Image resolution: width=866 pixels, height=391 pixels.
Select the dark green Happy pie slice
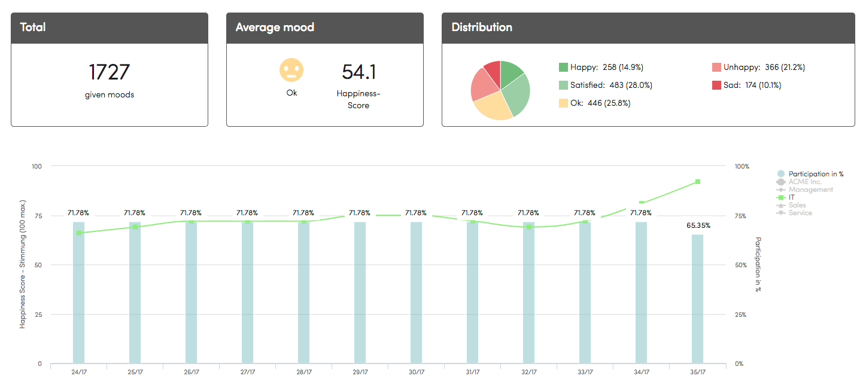coord(510,74)
